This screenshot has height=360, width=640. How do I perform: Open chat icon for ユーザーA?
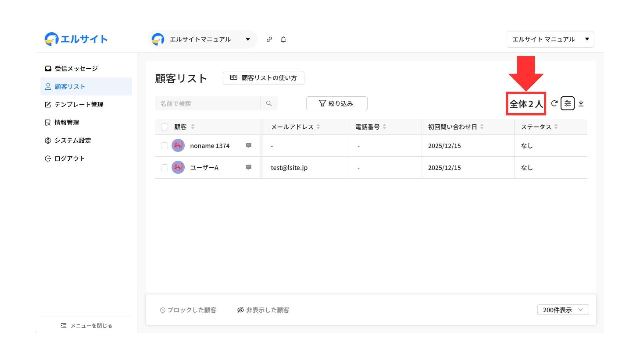pyautogui.click(x=249, y=167)
